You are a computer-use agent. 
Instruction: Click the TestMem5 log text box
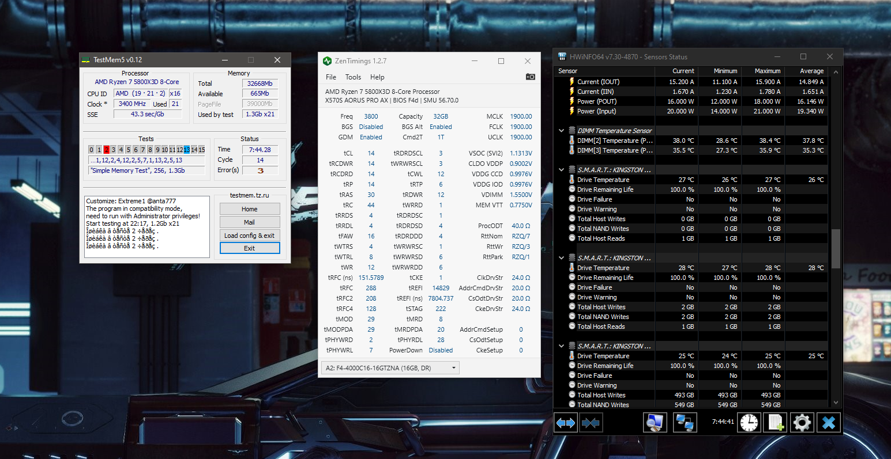click(x=148, y=227)
